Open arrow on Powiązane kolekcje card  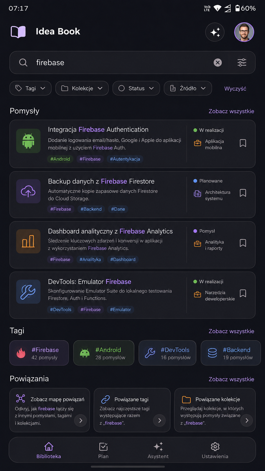[247, 421]
